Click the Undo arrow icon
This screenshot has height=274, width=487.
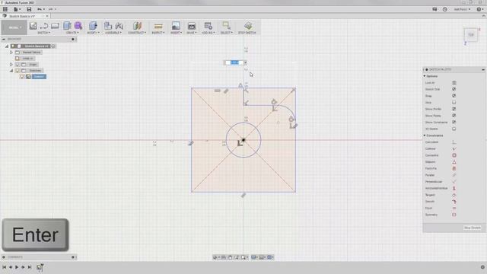(40, 9)
